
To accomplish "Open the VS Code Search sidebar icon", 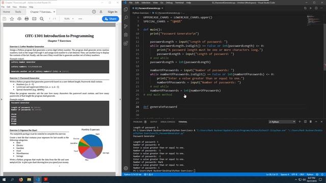I will (x=126, y=18).
